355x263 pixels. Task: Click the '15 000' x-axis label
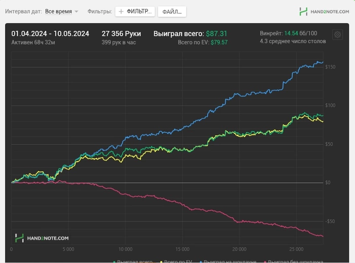pos(182,249)
